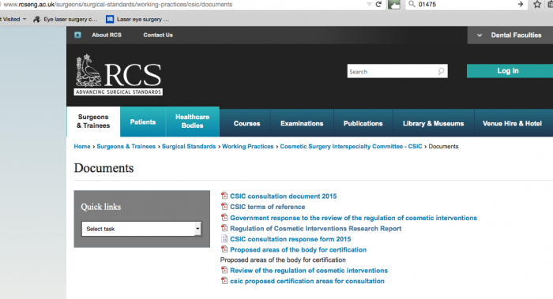Open the Examinations navigation item
Image resolution: width=553 pixels, height=299 pixels.
pyautogui.click(x=302, y=123)
